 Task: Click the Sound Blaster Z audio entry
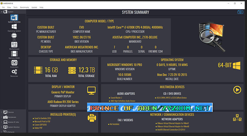pos(116,98)
